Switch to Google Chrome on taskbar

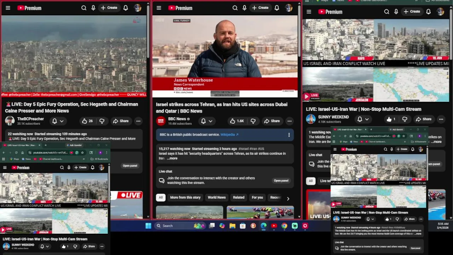coord(284,226)
